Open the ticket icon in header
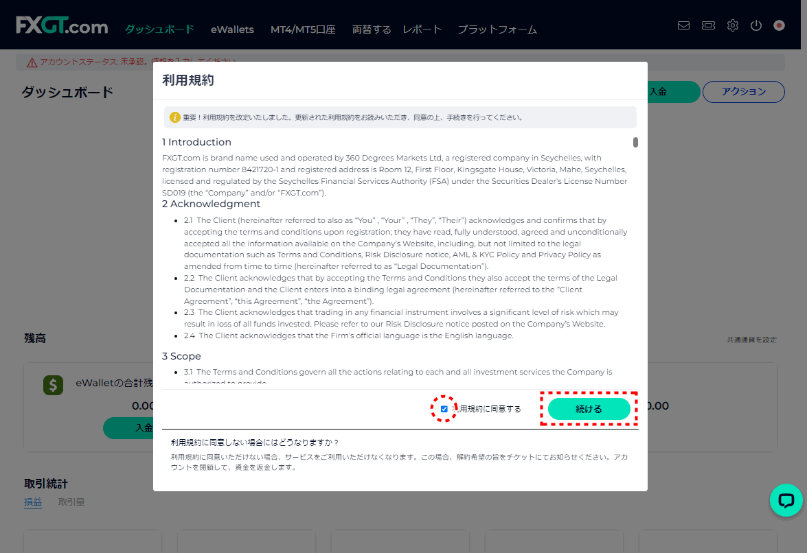The height and width of the screenshot is (553, 807). click(x=708, y=25)
